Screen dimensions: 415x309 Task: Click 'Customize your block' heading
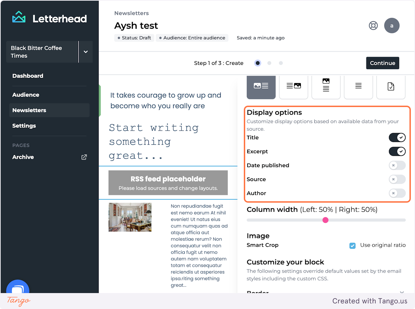[x=285, y=262]
